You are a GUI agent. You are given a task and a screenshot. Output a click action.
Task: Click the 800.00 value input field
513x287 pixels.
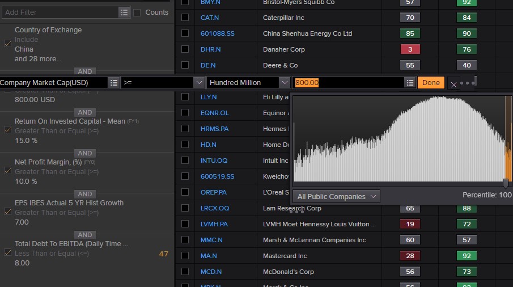348,82
